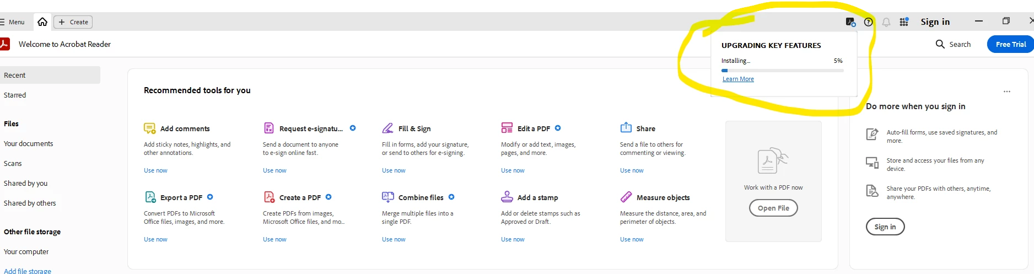Click Learn More in upgrade popup
This screenshot has height=274, width=1034.
tap(738, 79)
